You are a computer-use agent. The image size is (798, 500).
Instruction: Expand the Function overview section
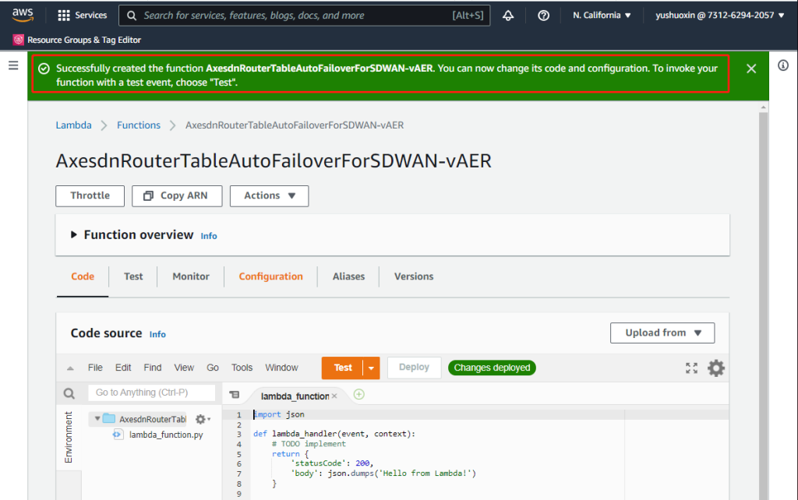pyautogui.click(x=75, y=235)
